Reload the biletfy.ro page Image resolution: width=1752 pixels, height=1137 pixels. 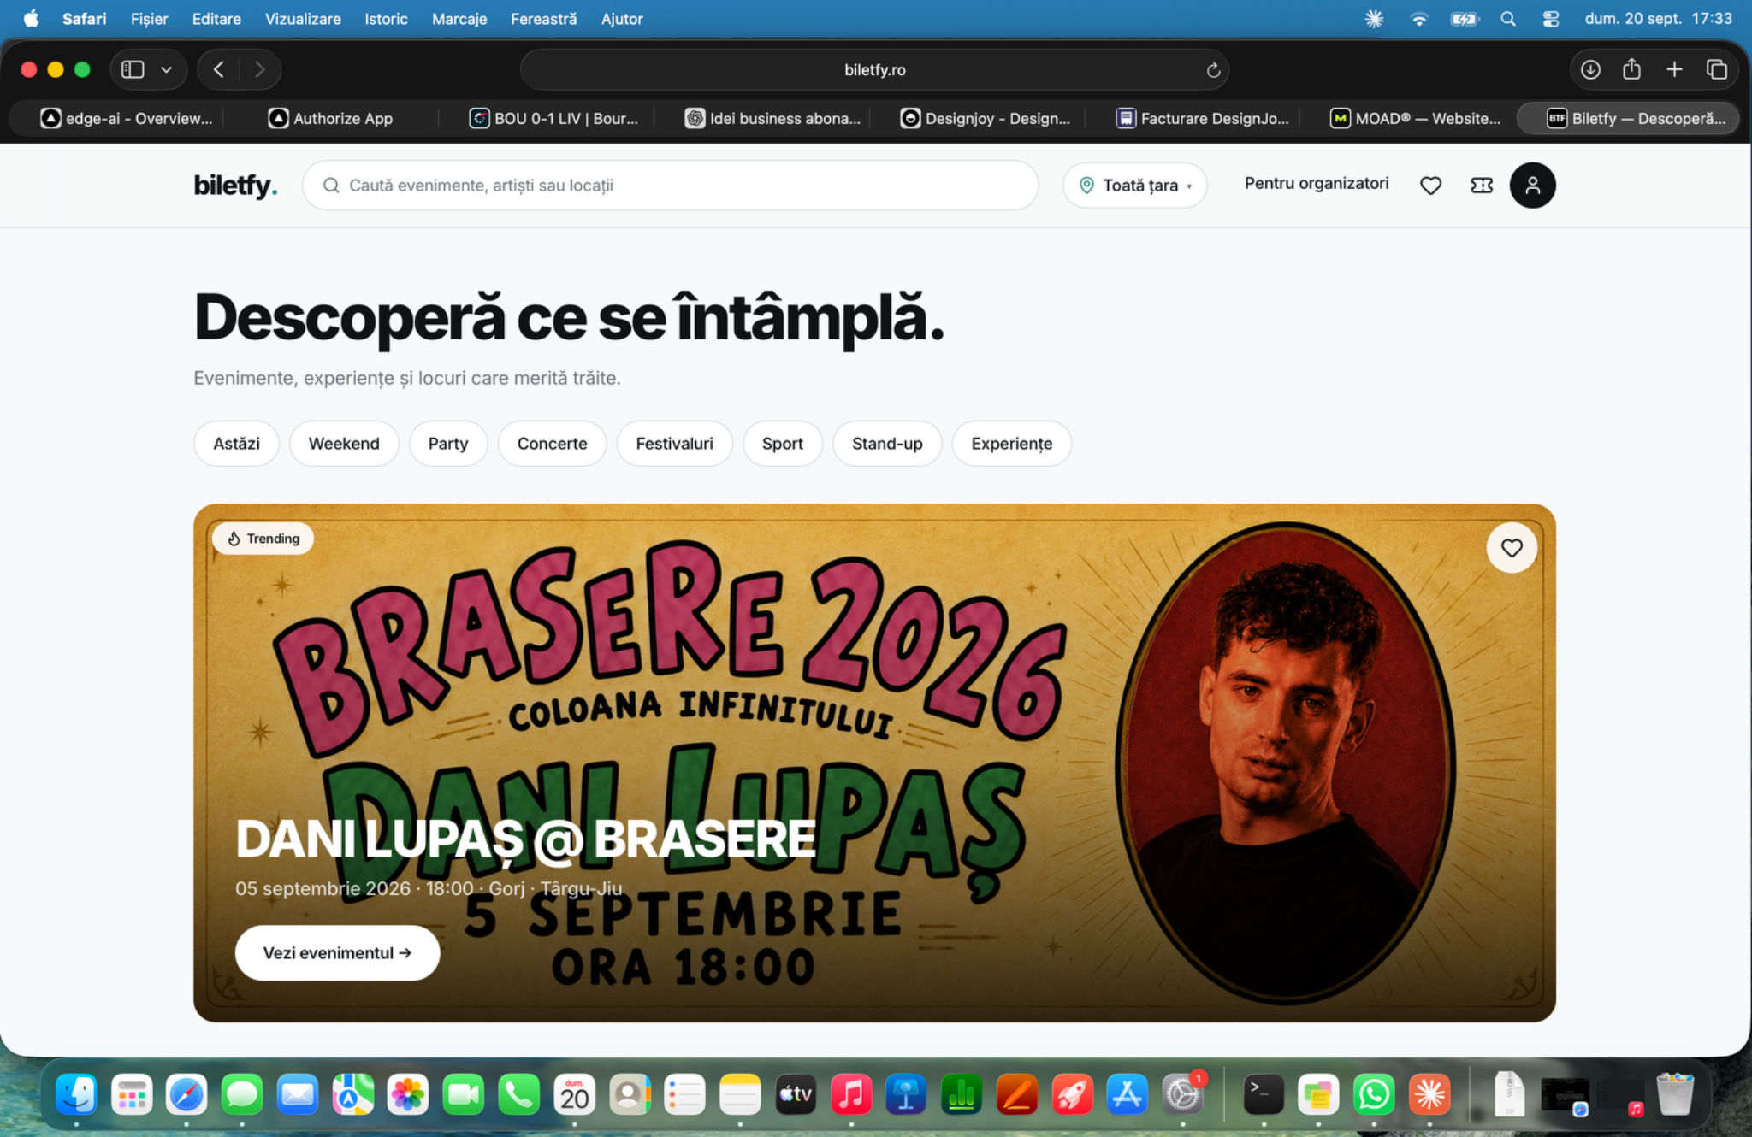pos(1213,70)
